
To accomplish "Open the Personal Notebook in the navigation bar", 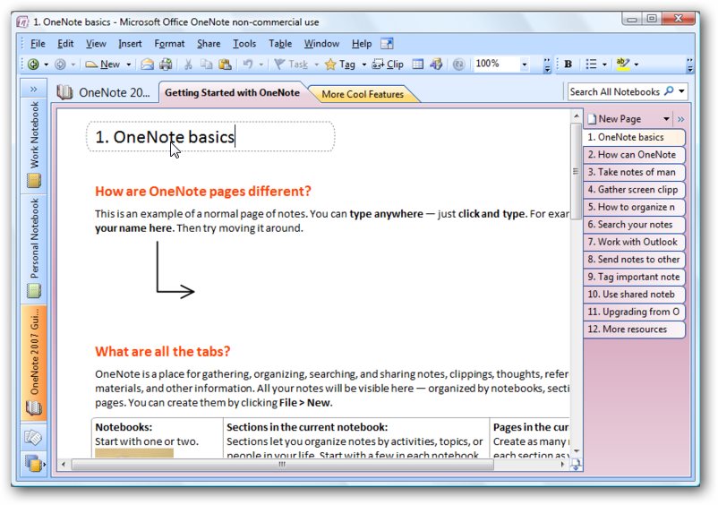I will [34, 248].
